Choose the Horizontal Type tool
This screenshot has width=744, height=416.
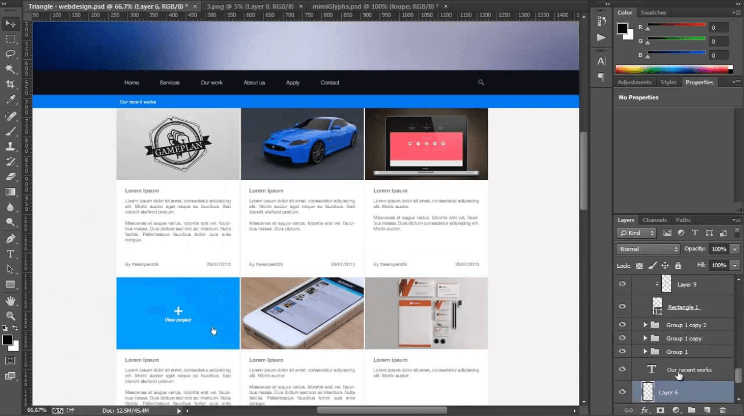[x=10, y=254]
